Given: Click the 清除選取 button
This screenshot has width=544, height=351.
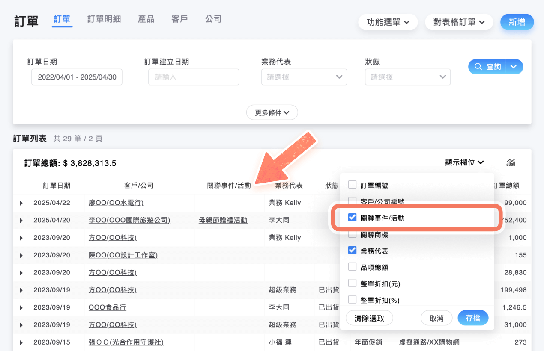Looking at the screenshot, I should pyautogui.click(x=369, y=318).
